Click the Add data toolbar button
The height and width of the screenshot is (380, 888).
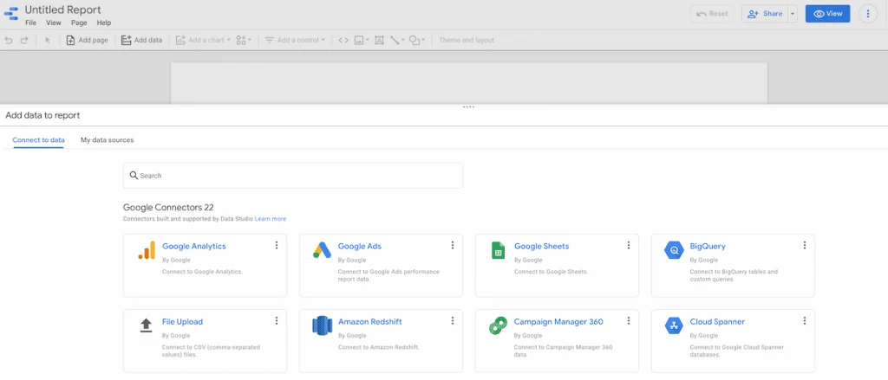(x=141, y=40)
